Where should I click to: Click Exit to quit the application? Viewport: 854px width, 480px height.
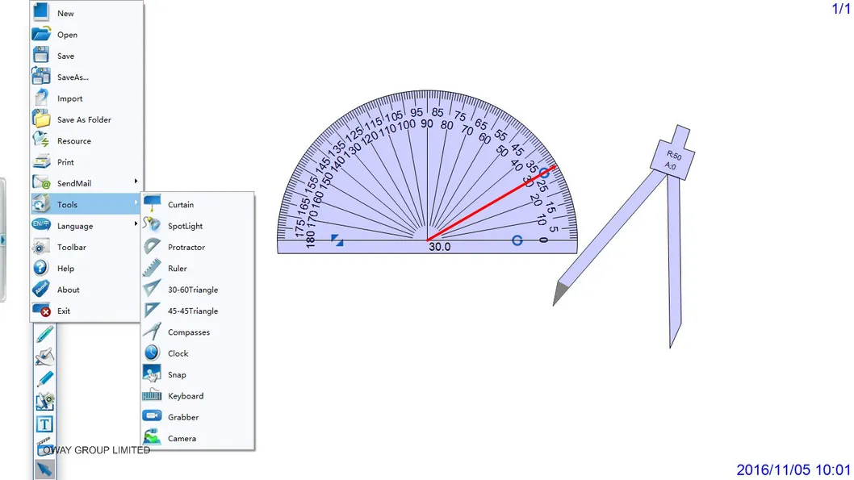(63, 311)
